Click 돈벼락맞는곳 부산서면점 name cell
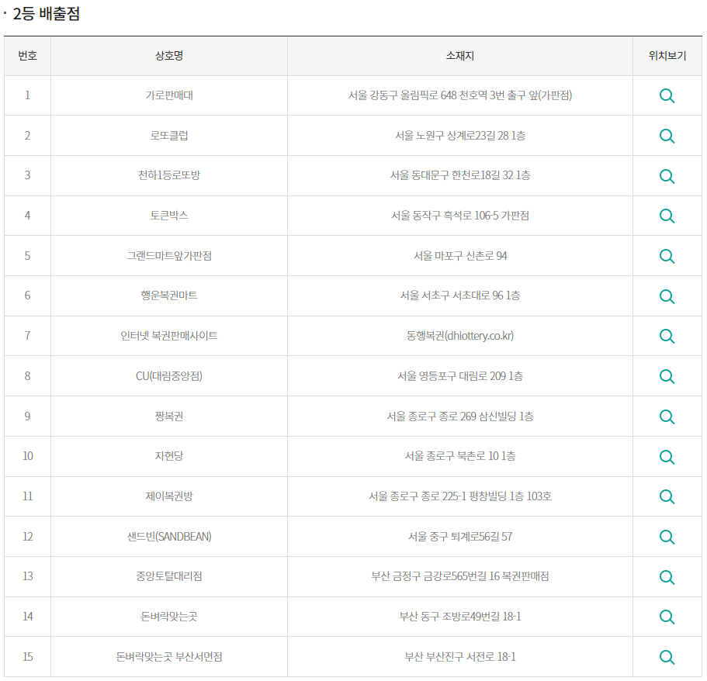 (169, 657)
